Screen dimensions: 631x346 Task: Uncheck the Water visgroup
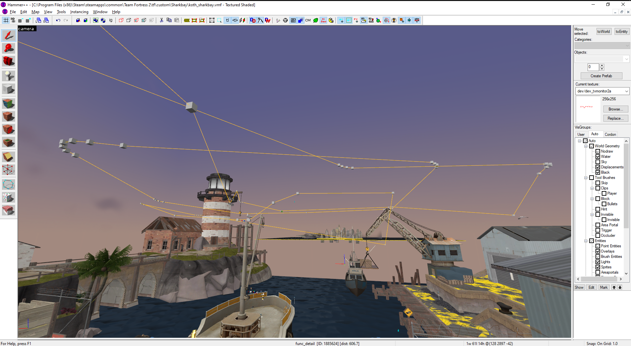598,157
